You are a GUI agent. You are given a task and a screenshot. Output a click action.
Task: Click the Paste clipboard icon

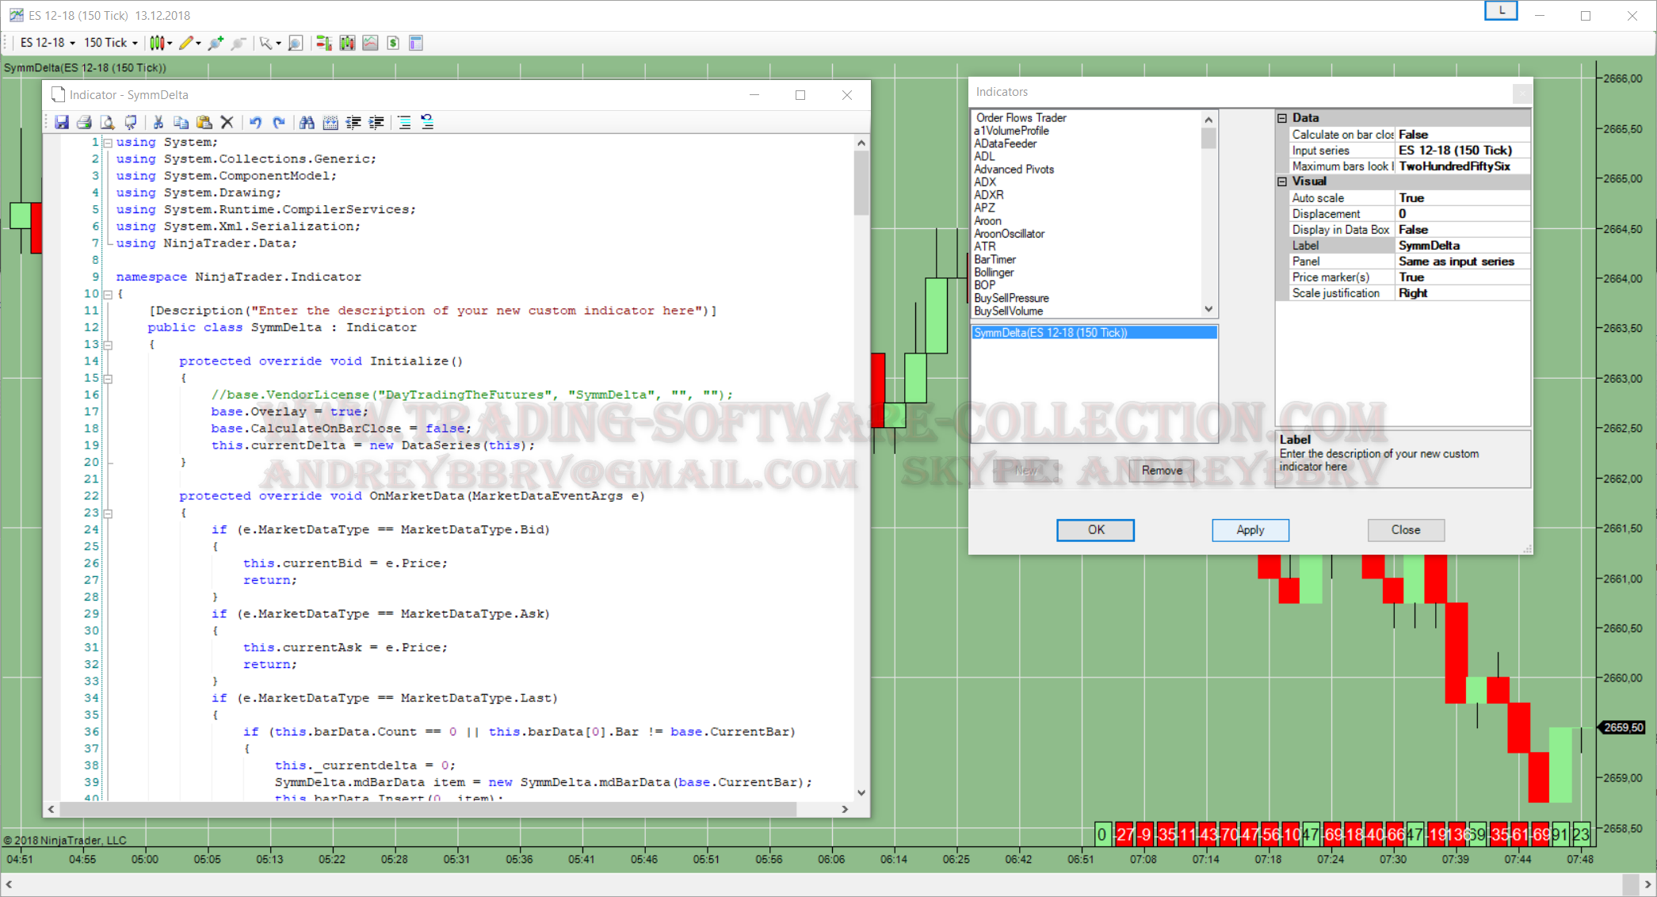click(204, 122)
